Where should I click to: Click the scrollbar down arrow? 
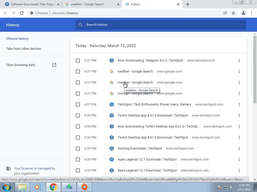click(x=255, y=180)
